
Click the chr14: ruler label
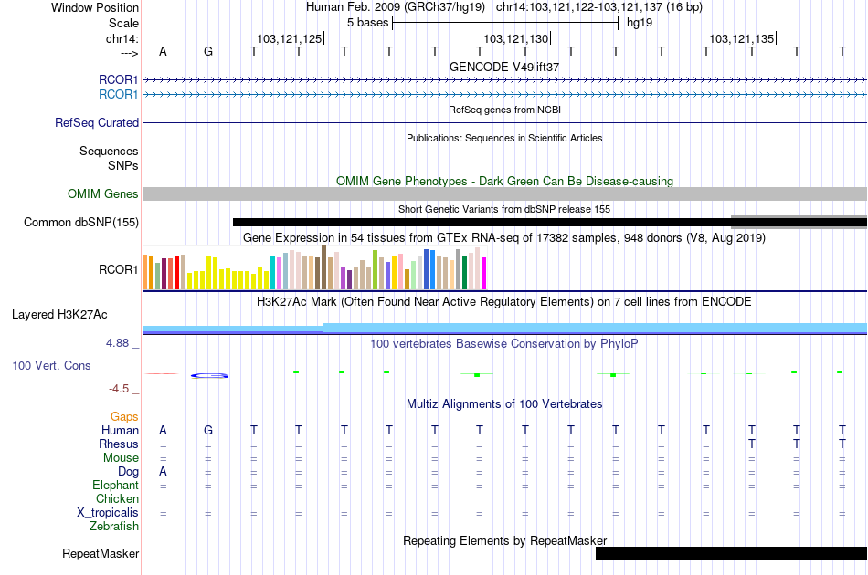click(122, 38)
